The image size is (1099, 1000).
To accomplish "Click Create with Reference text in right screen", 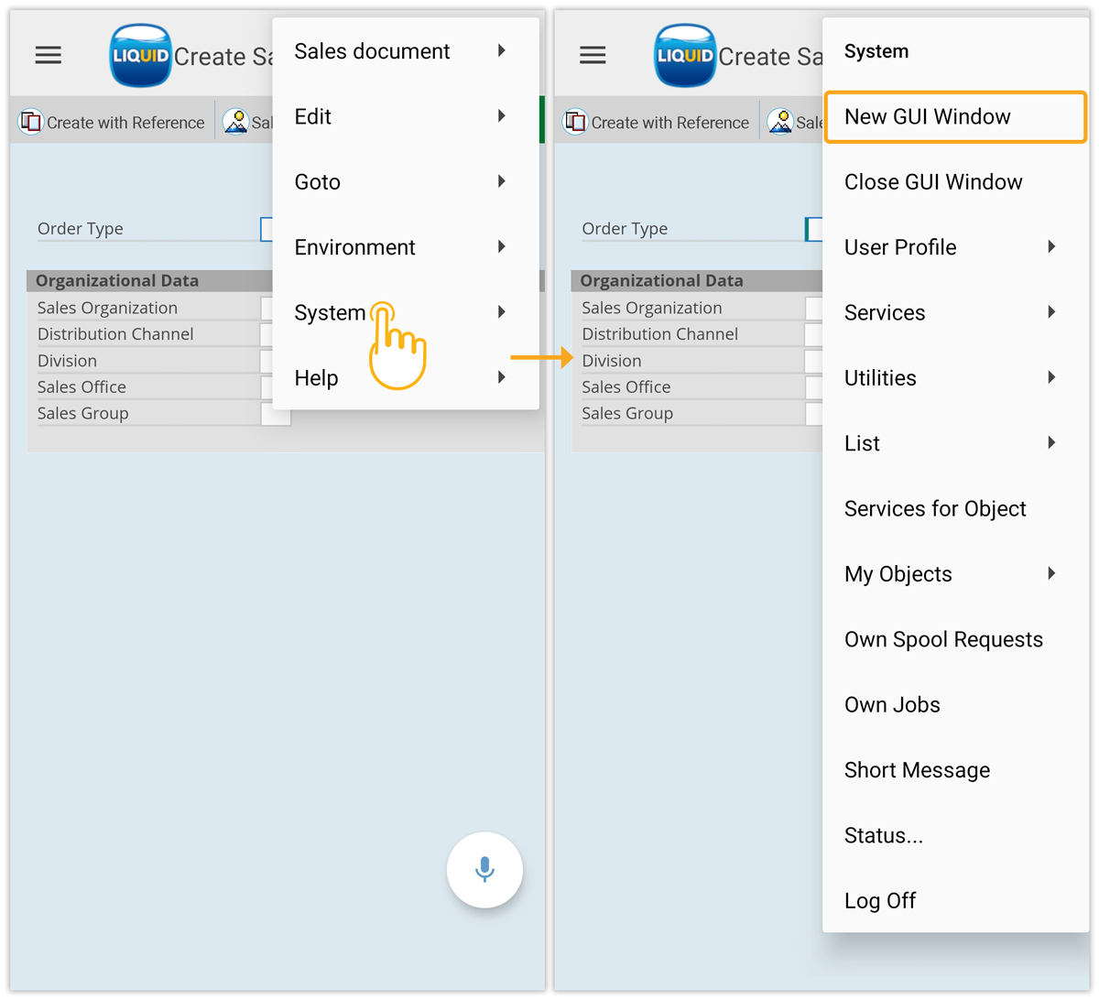I will coord(669,123).
